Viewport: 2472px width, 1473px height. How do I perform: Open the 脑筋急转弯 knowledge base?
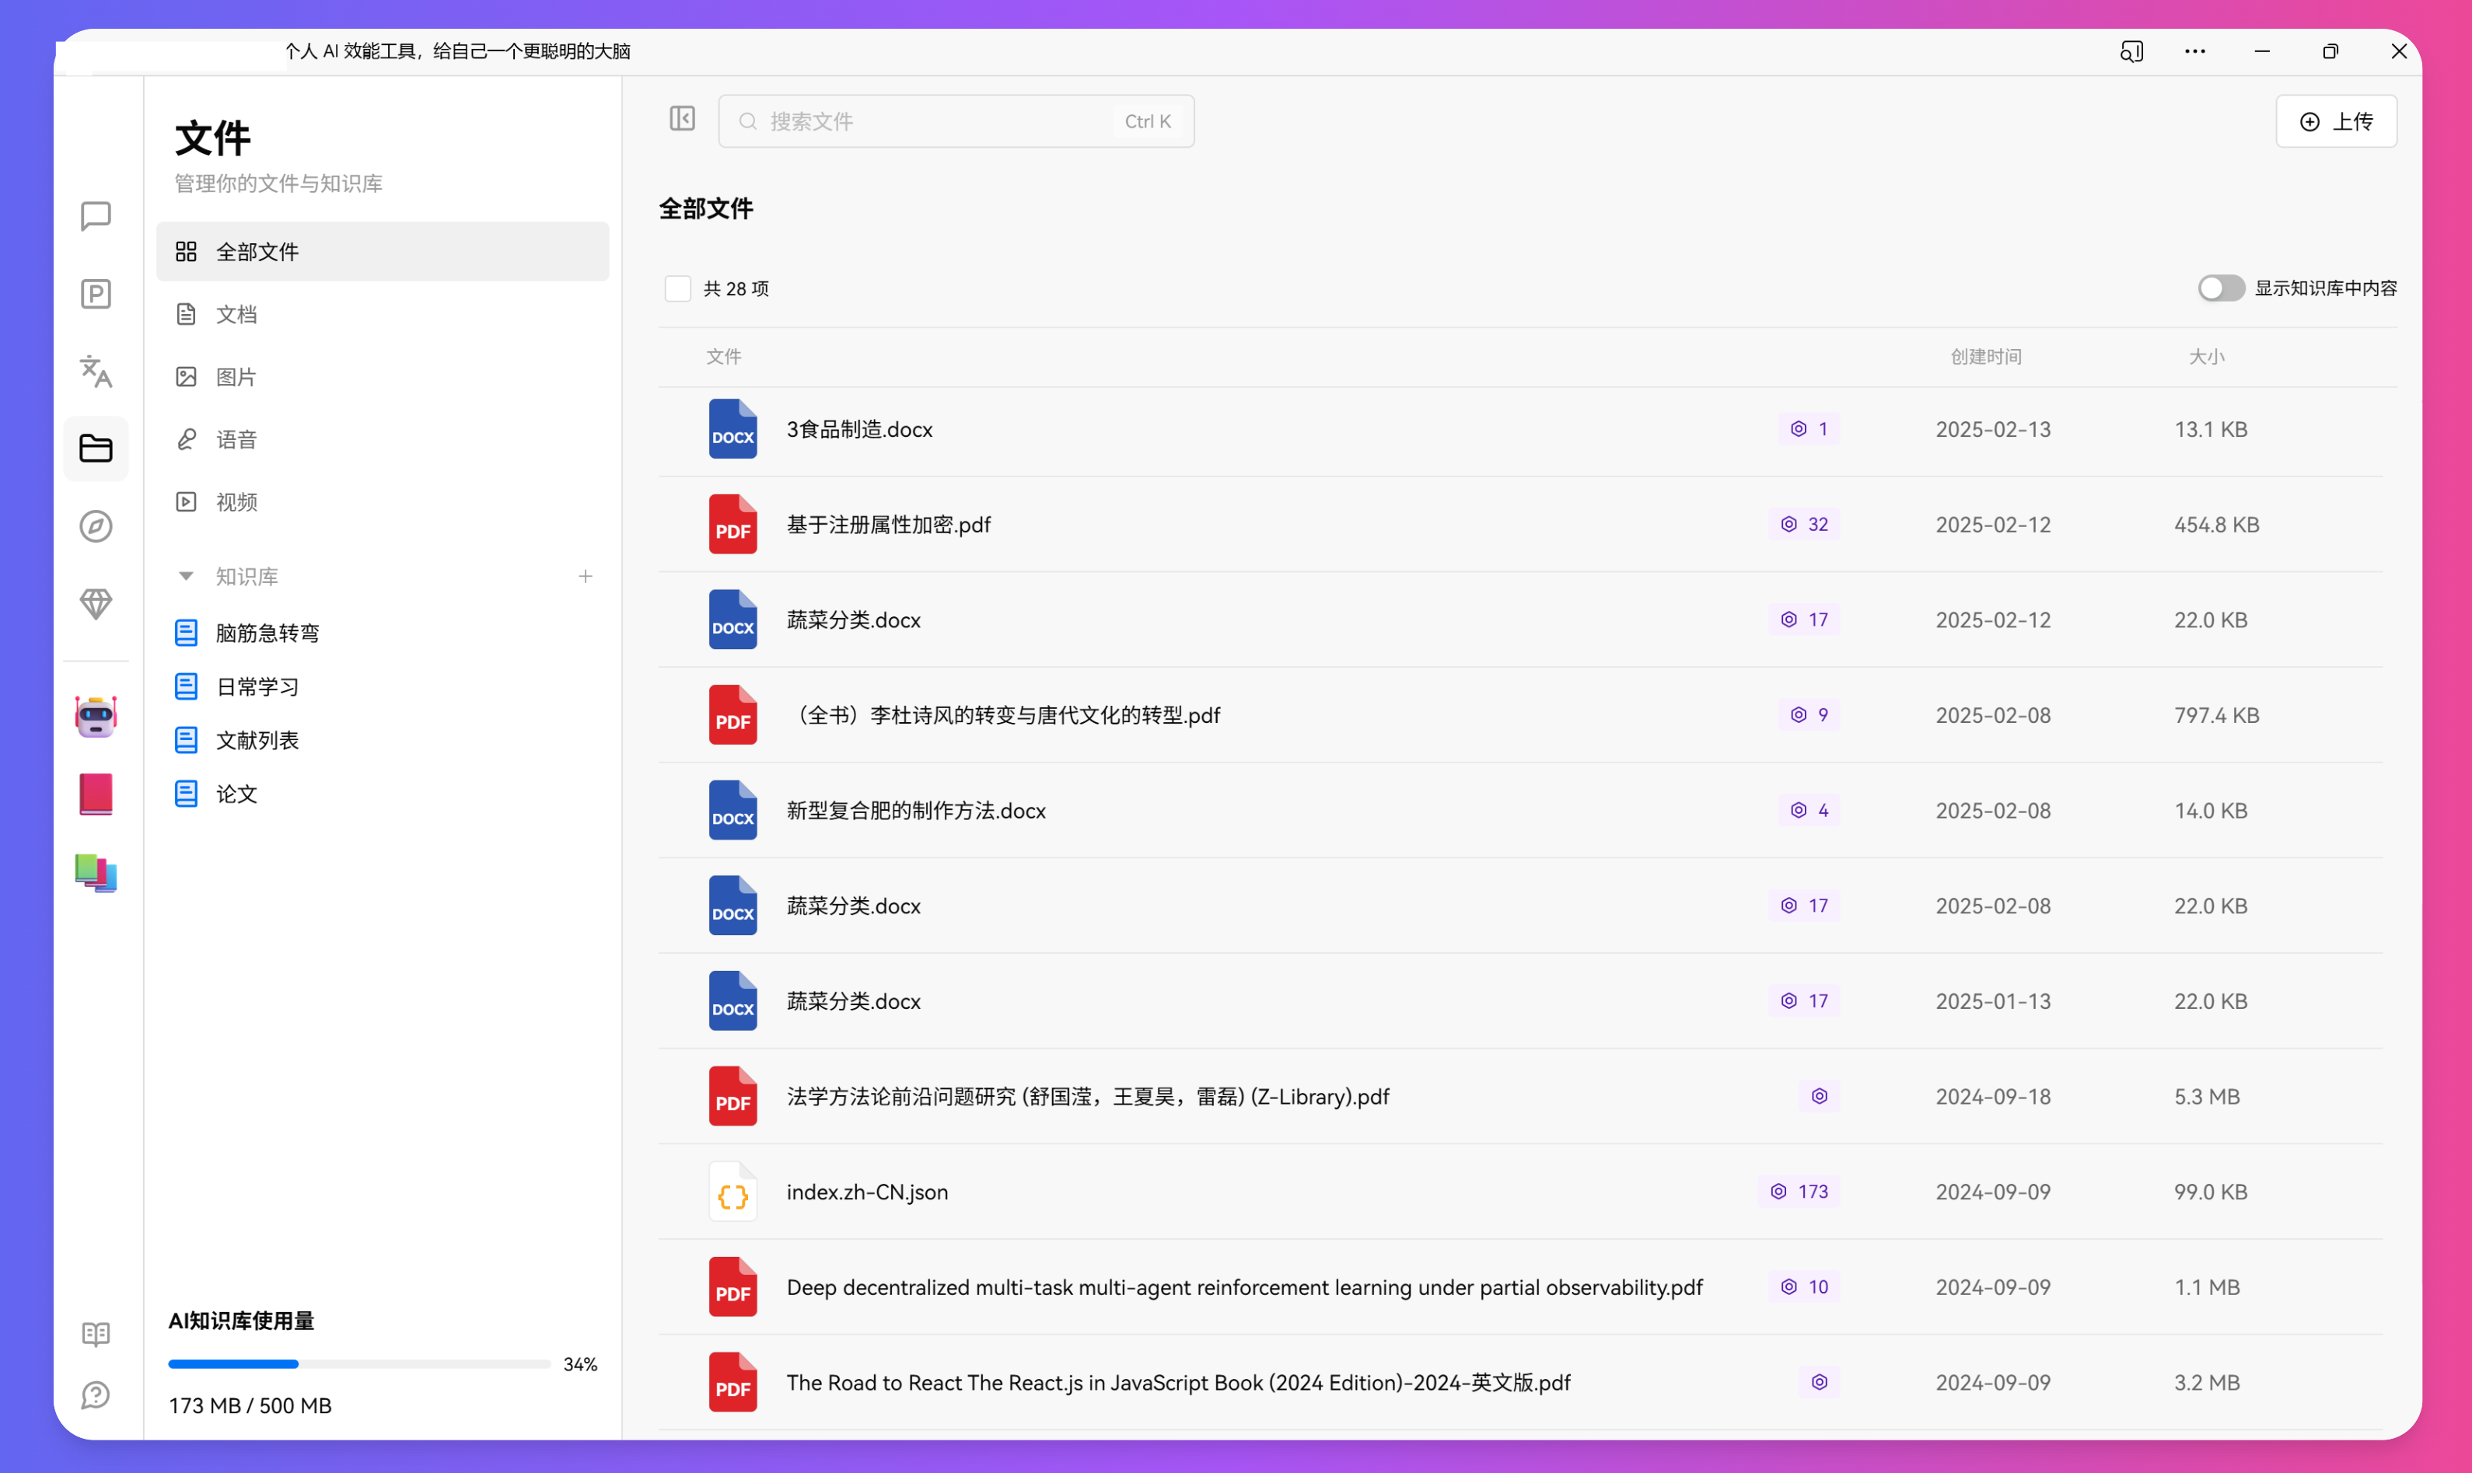(x=267, y=634)
